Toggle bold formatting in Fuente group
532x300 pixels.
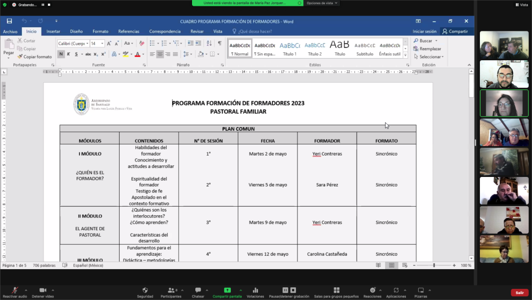pyautogui.click(x=61, y=54)
